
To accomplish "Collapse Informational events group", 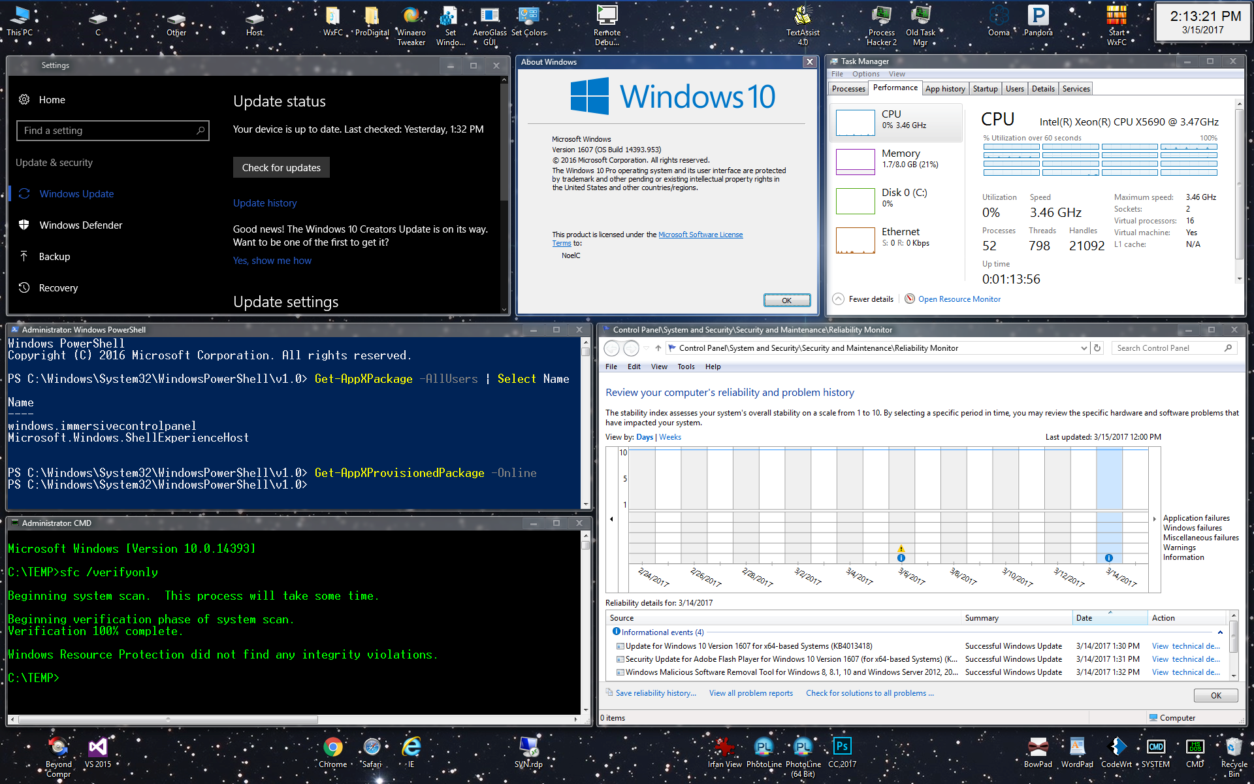I will [1219, 632].
